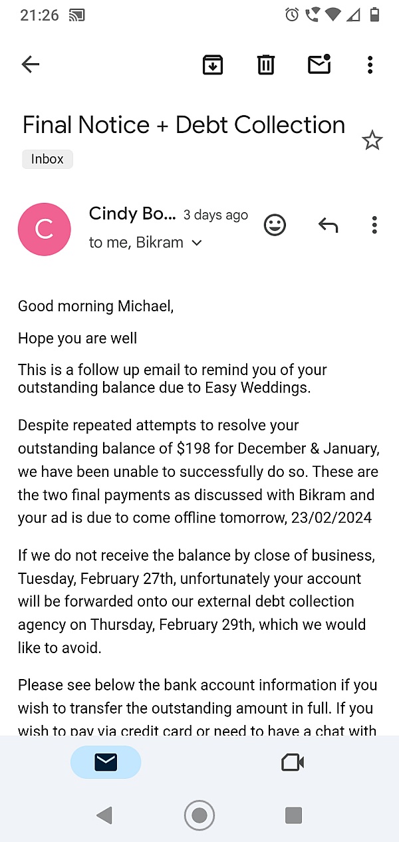Open the top overflow menu
The width and height of the screenshot is (399, 842).
[x=370, y=65]
